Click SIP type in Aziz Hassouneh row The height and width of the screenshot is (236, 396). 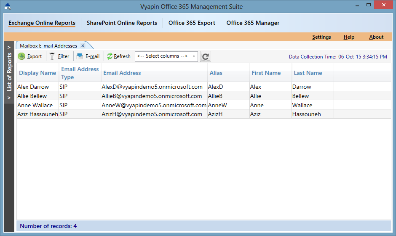coord(80,114)
